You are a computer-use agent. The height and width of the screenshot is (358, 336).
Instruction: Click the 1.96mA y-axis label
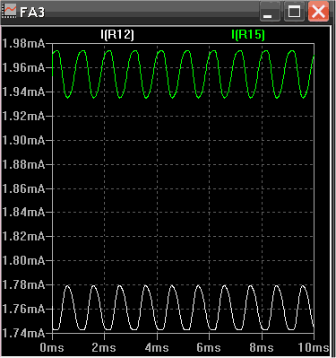point(23,68)
